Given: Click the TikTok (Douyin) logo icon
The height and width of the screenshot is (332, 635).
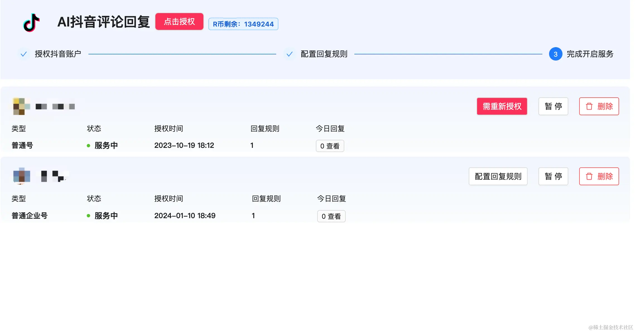Looking at the screenshot, I should point(31,23).
